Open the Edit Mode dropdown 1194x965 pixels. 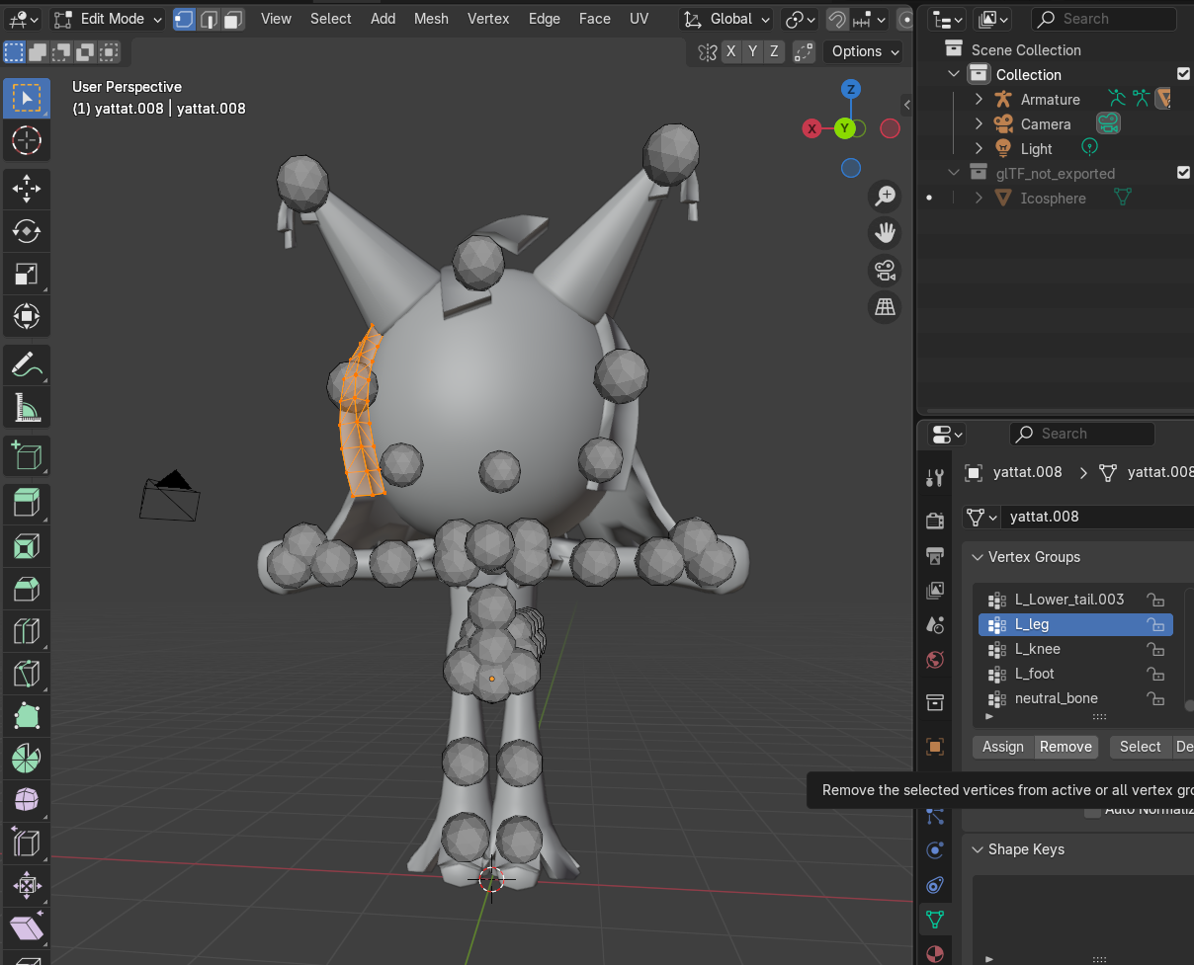tap(107, 19)
